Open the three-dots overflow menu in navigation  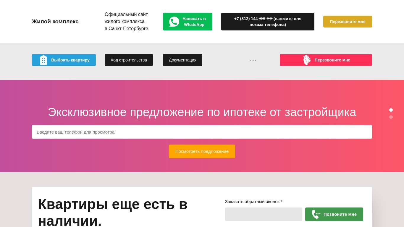point(253,61)
